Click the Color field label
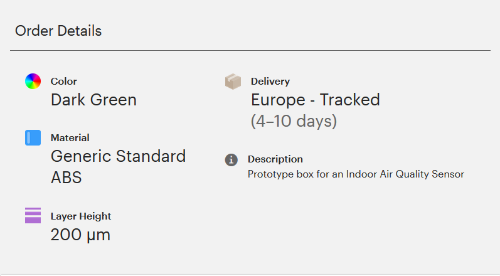This screenshot has width=500, height=276. [63, 82]
